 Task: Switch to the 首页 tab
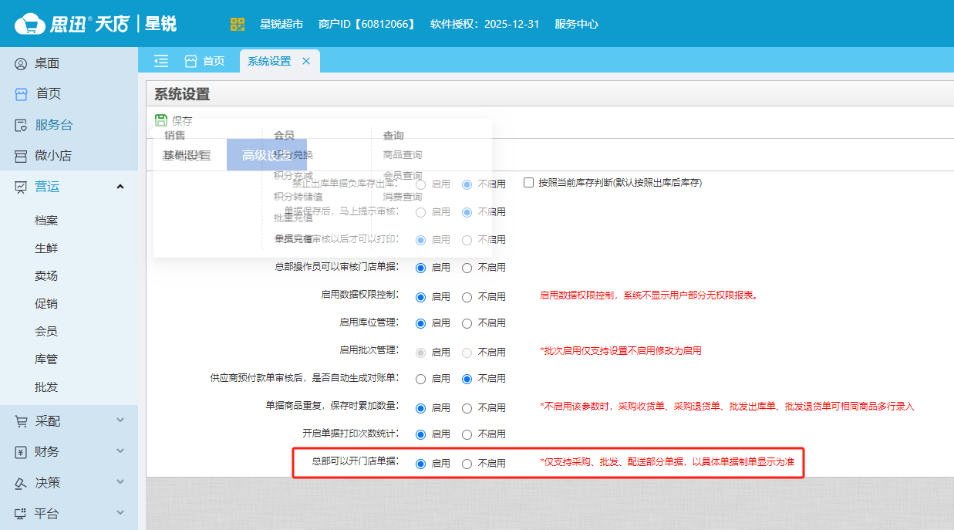pyautogui.click(x=204, y=61)
